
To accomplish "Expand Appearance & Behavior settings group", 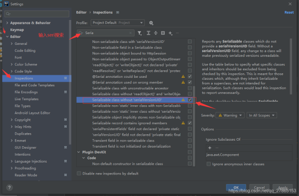I will click(7, 23).
